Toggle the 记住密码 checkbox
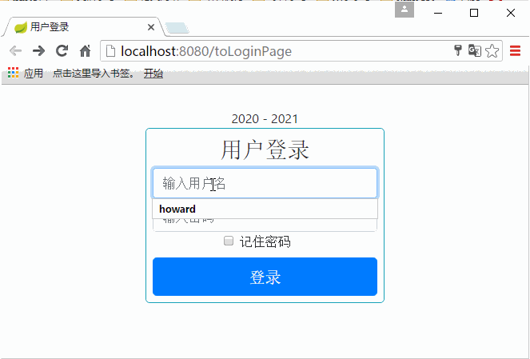This screenshot has height=359, width=530. pyautogui.click(x=229, y=241)
